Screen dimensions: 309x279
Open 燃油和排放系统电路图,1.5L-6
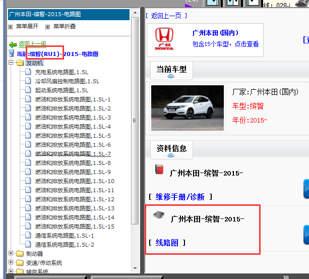(73, 145)
